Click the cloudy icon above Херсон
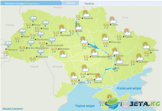Image resolution: width=162 pixels, height=111 pixels. pos(99,77)
